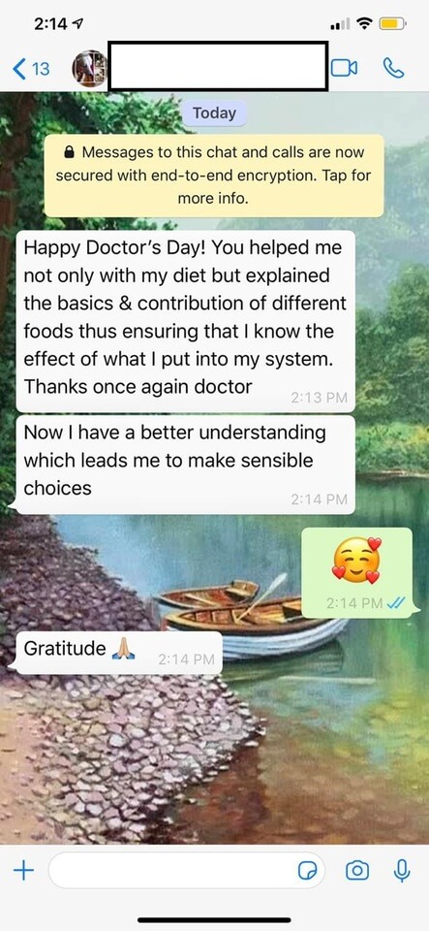Tap the blue double-check read receipt
429x931 pixels.
tap(395, 603)
